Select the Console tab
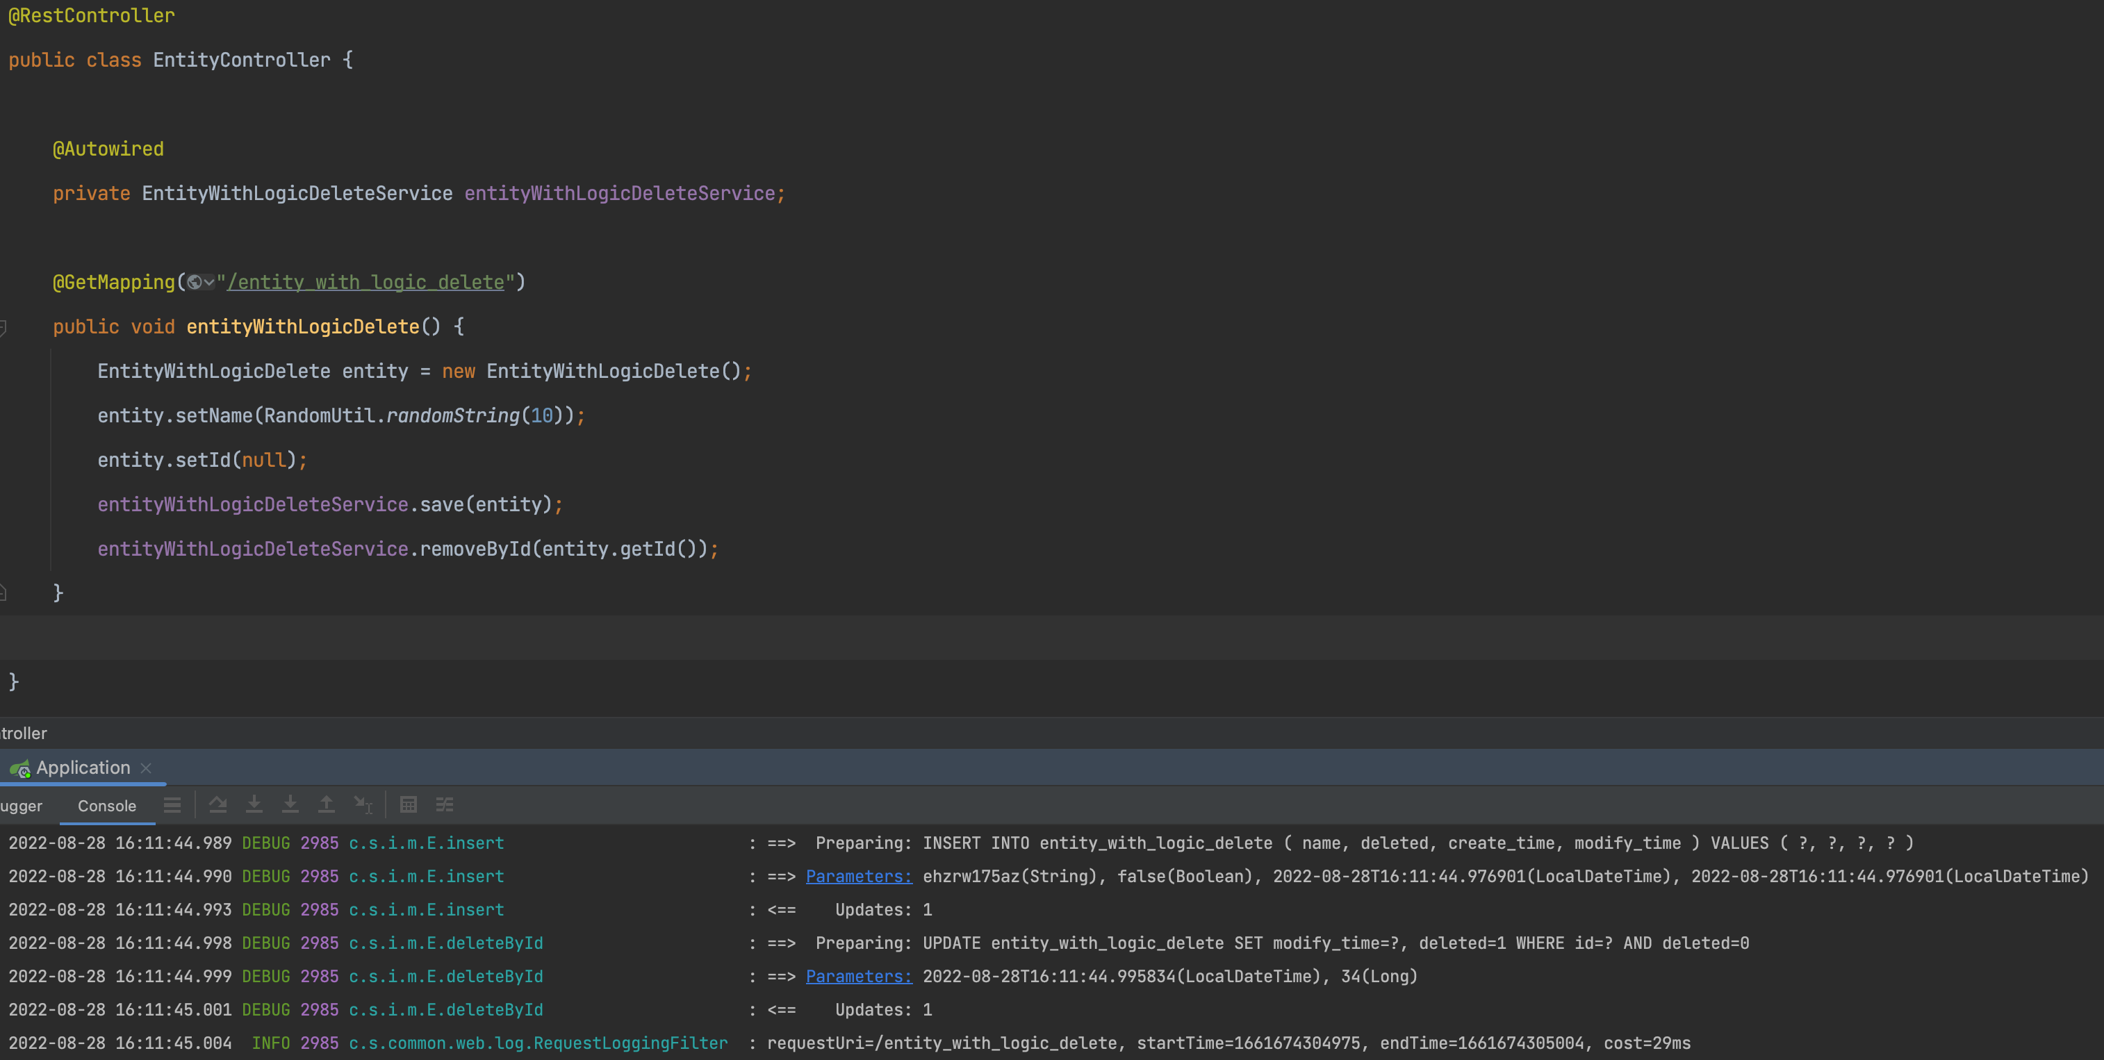2104x1060 pixels. click(x=107, y=806)
